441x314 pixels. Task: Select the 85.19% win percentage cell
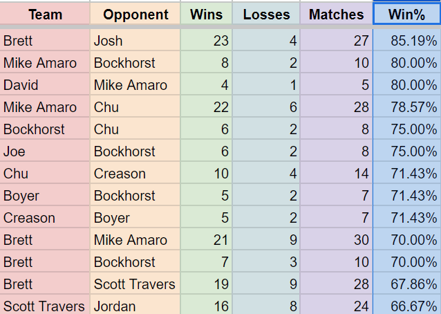coord(406,40)
